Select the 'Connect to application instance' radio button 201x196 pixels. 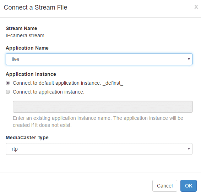(x=8, y=92)
